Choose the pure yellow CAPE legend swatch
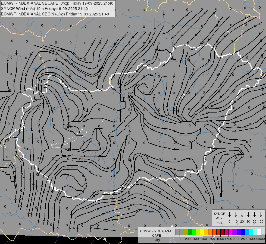Screen dimensions: 266x244 click(202, 232)
